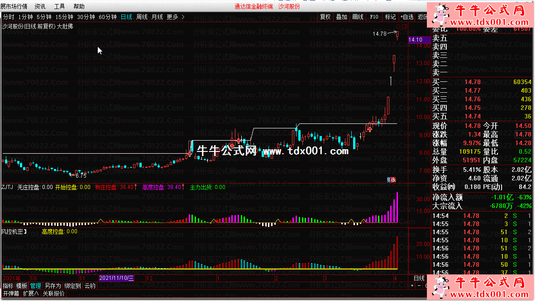
Task: Switch to the 1分钟 period tab
Action: [x=26, y=17]
